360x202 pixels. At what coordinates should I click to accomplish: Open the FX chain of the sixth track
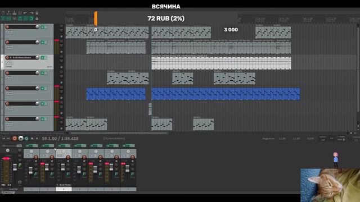coord(43,104)
